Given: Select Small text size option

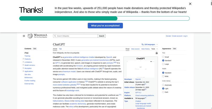Looking at the screenshot, I should (x=163, y=57).
